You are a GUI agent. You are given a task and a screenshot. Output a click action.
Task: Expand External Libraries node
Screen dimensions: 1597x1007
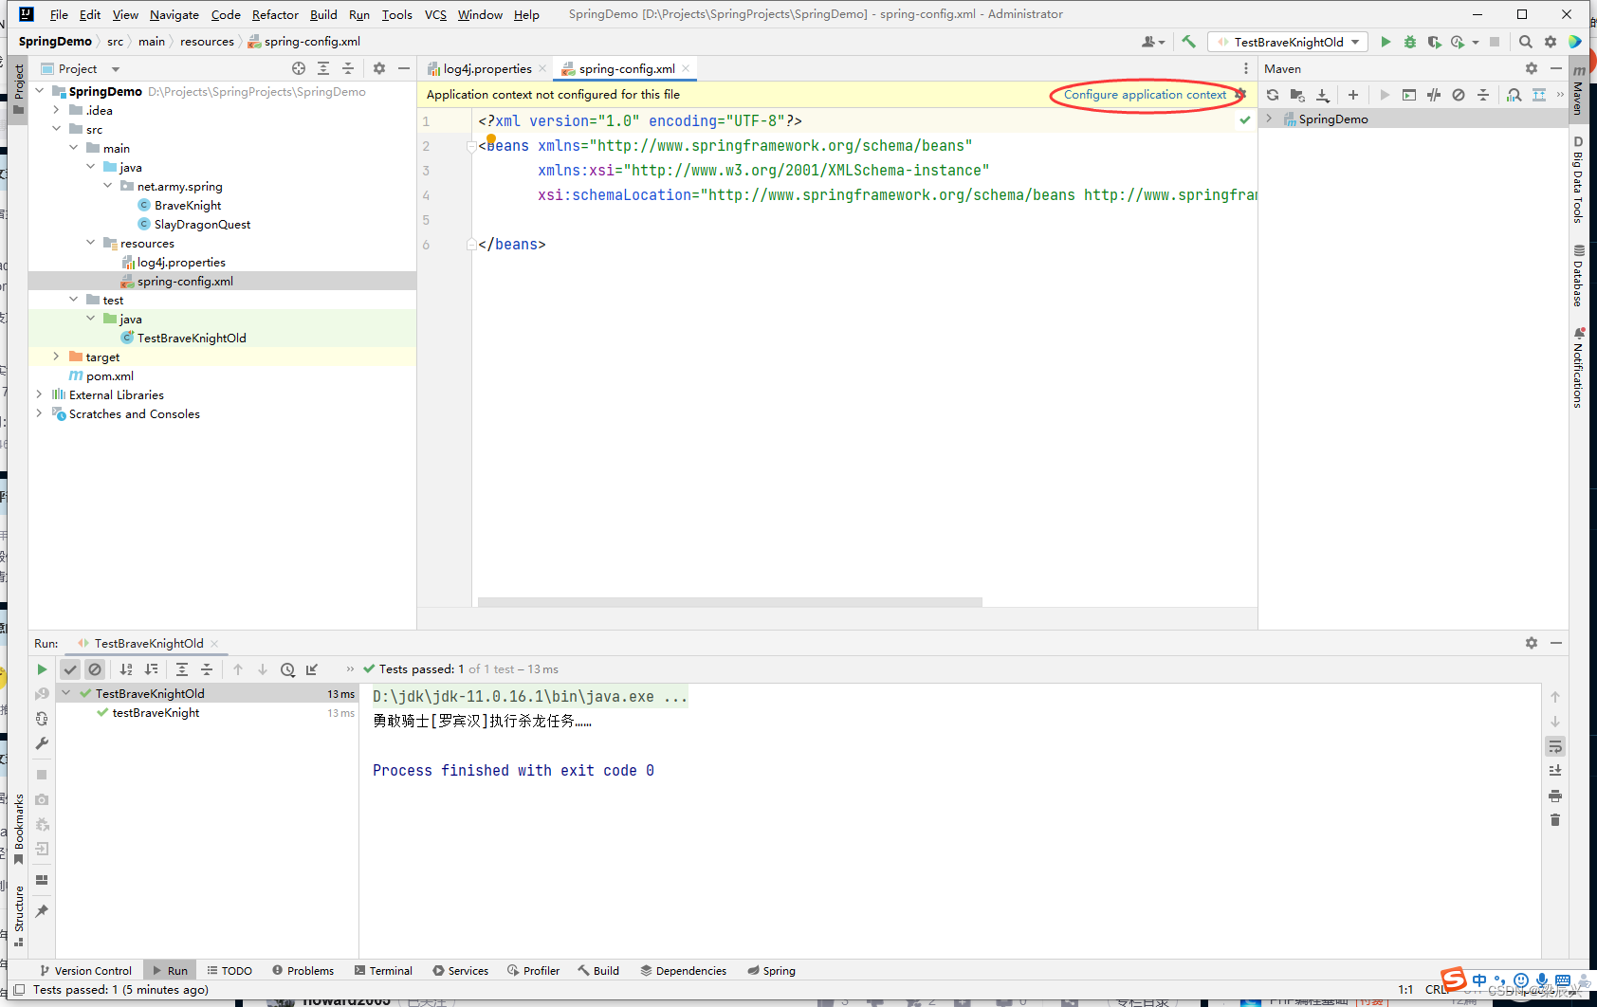point(40,394)
